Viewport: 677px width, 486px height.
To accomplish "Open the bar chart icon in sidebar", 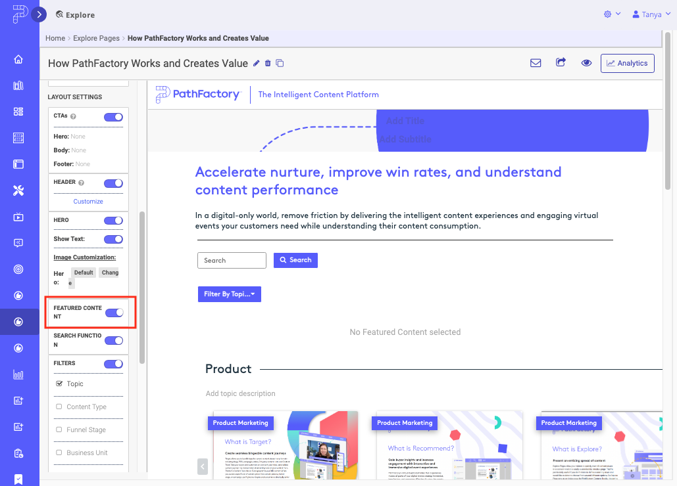I will [19, 374].
